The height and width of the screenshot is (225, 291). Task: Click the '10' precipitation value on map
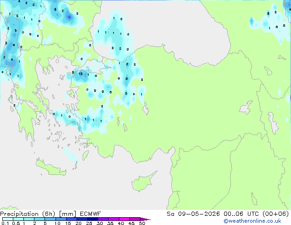click(x=80, y=74)
